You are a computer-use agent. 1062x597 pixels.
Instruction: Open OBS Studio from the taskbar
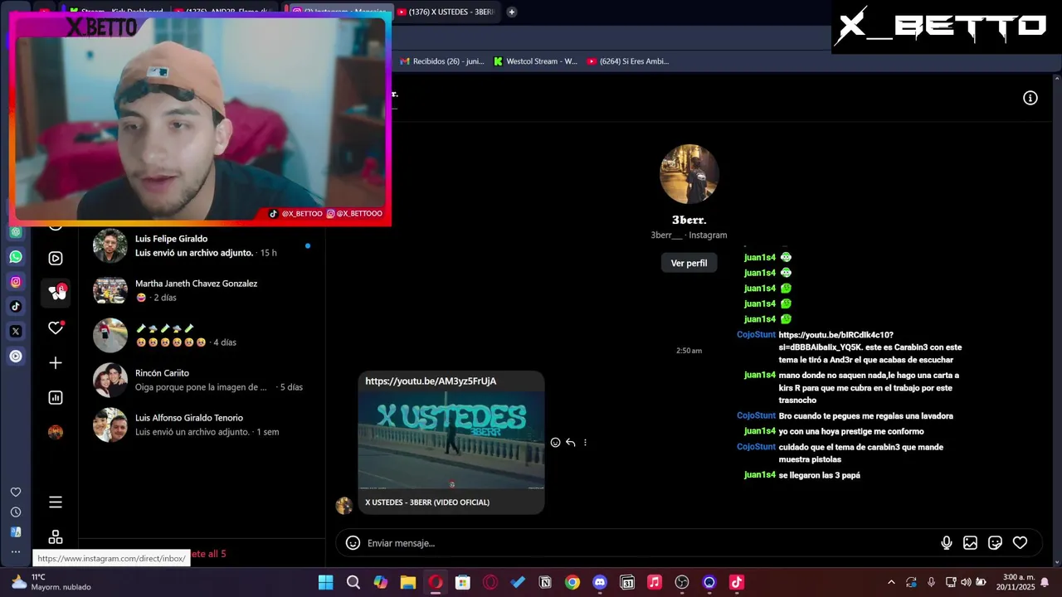pos(681,582)
